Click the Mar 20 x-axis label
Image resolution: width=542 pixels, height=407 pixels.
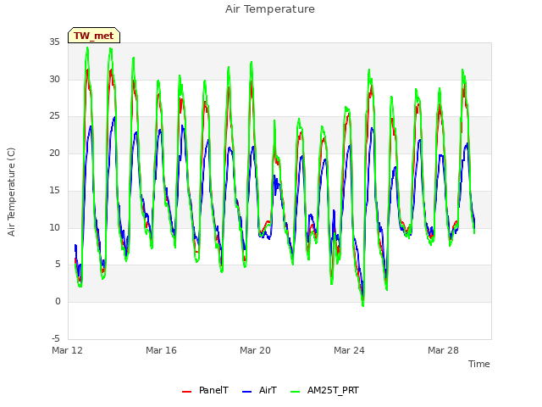coord(255,350)
